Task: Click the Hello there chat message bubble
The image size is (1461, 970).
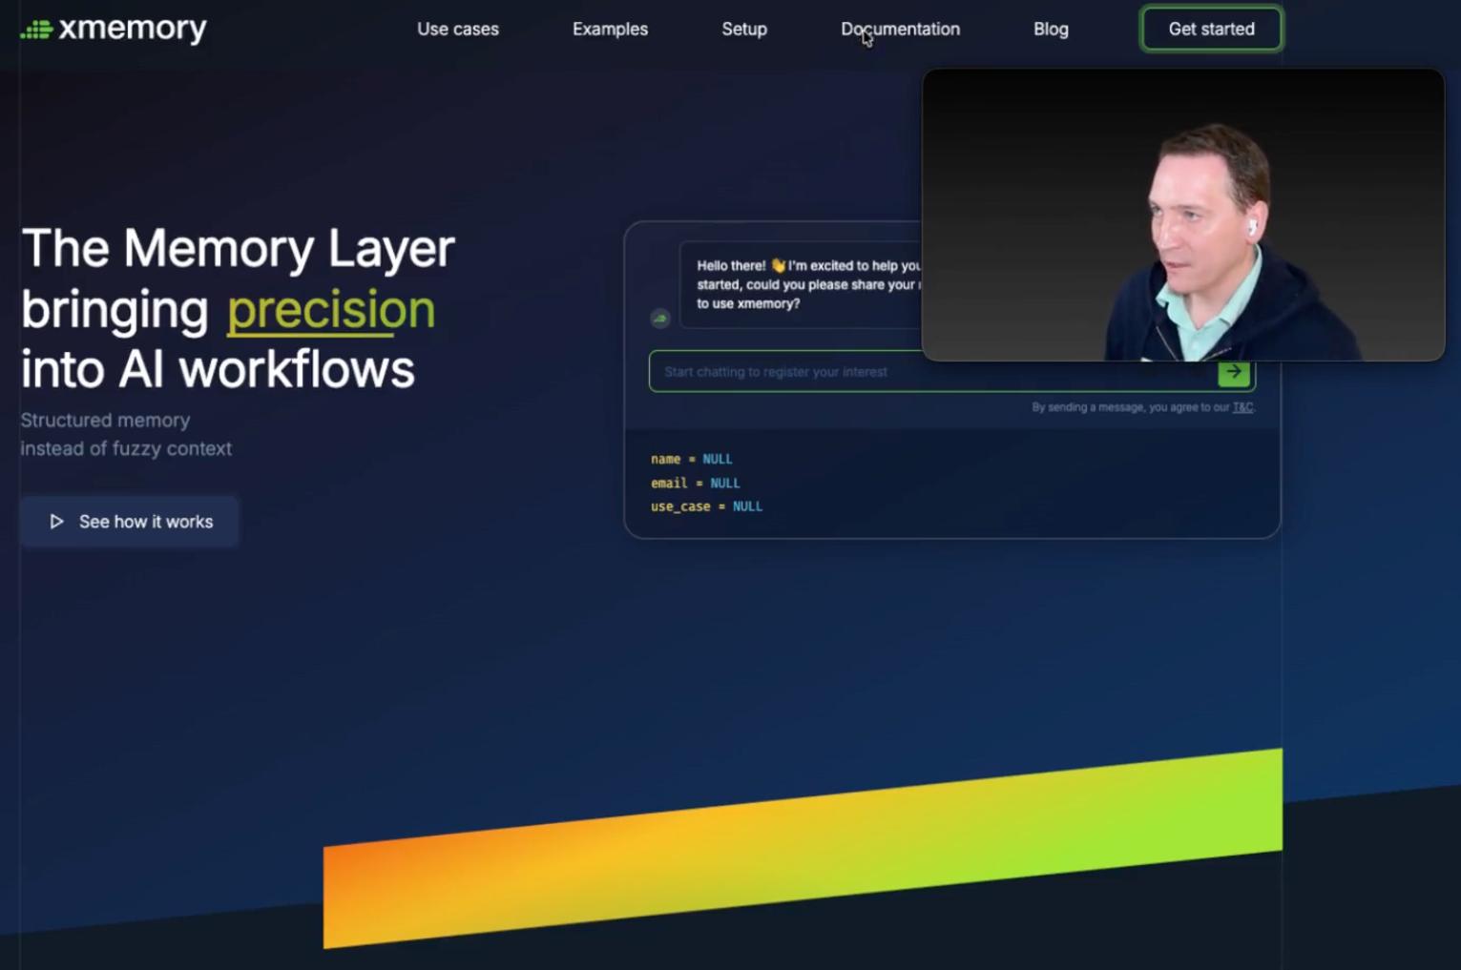Action: [802, 284]
